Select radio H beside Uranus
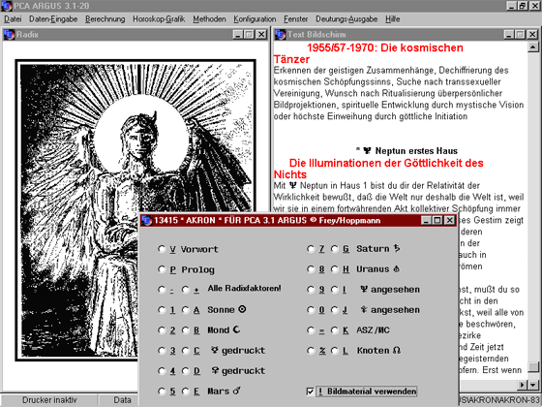 point(334,269)
